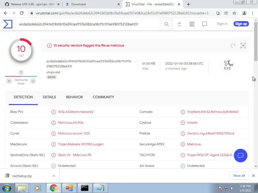This screenshot has width=258, height=193.
Task: Vote malicious with the community X icon
Action: [x=9, y=81]
